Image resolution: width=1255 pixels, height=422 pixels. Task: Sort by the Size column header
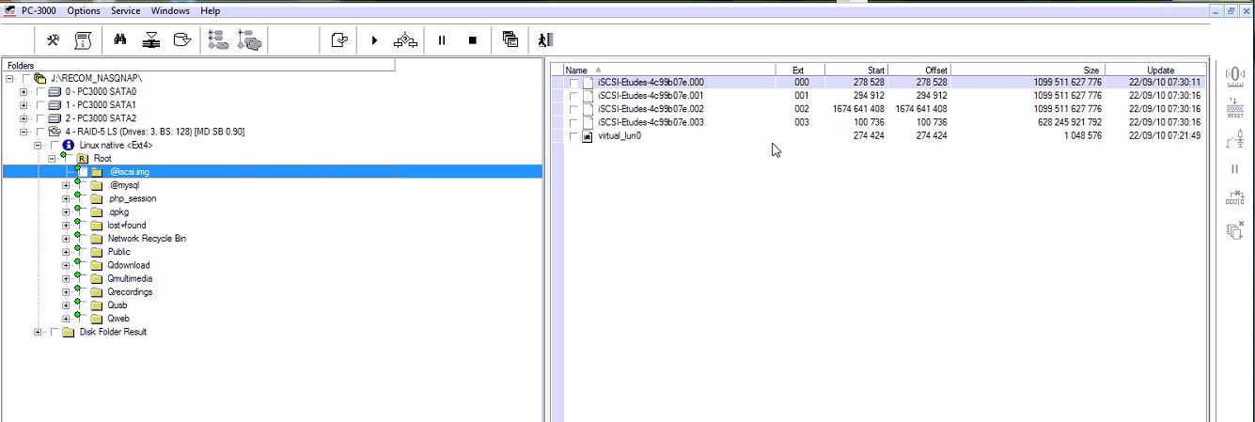(x=1028, y=70)
